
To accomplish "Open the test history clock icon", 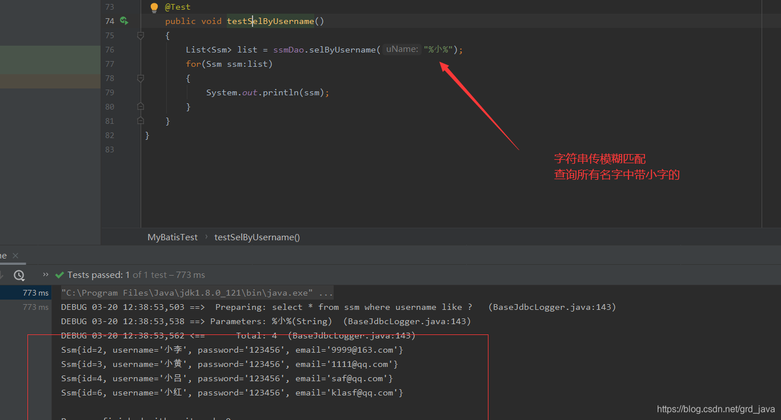I will [19, 275].
